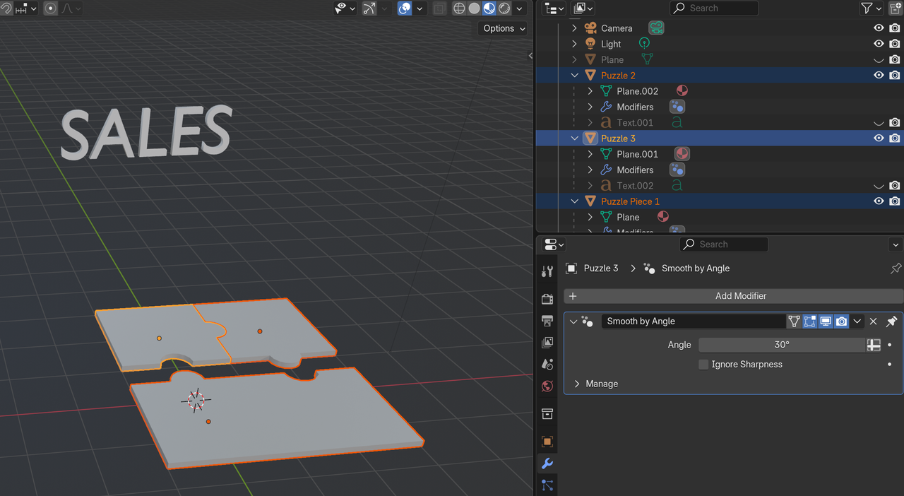Open the viewport Options menu
The width and height of the screenshot is (904, 496).
coord(504,28)
